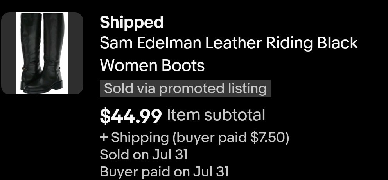Open the Shipping buyer paid line
Screen dimensions: 388x180
coord(194,138)
